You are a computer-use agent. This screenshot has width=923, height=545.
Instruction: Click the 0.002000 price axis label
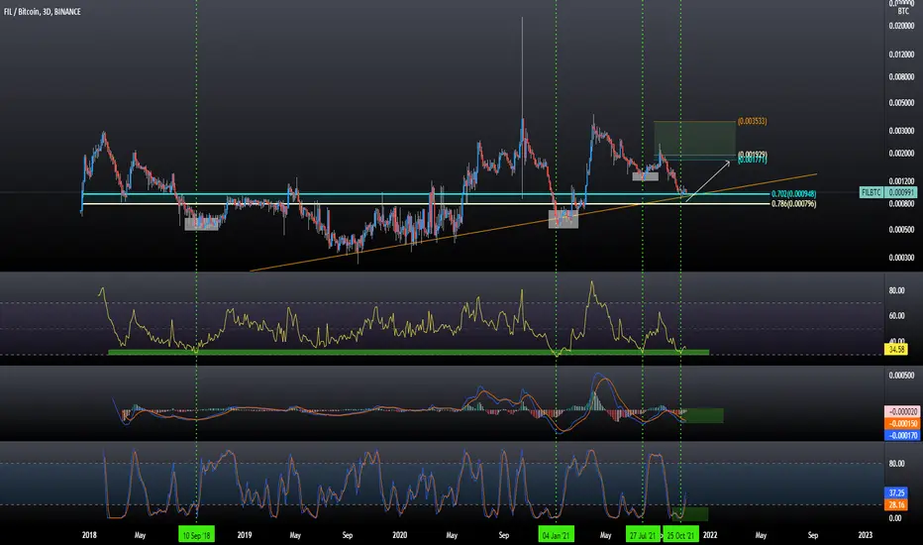click(901, 154)
